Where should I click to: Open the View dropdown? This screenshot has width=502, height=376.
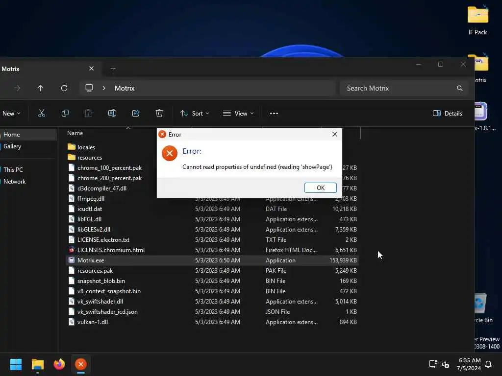click(x=239, y=113)
